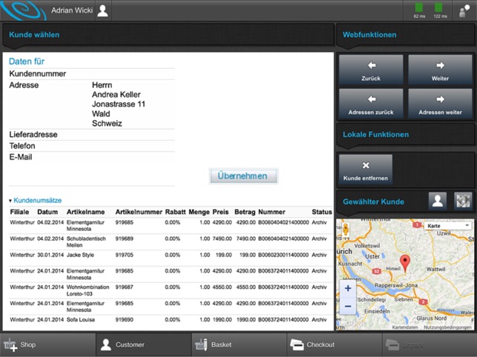Open the user connection icon at top right
The height and width of the screenshot is (357, 477).
click(x=464, y=11)
